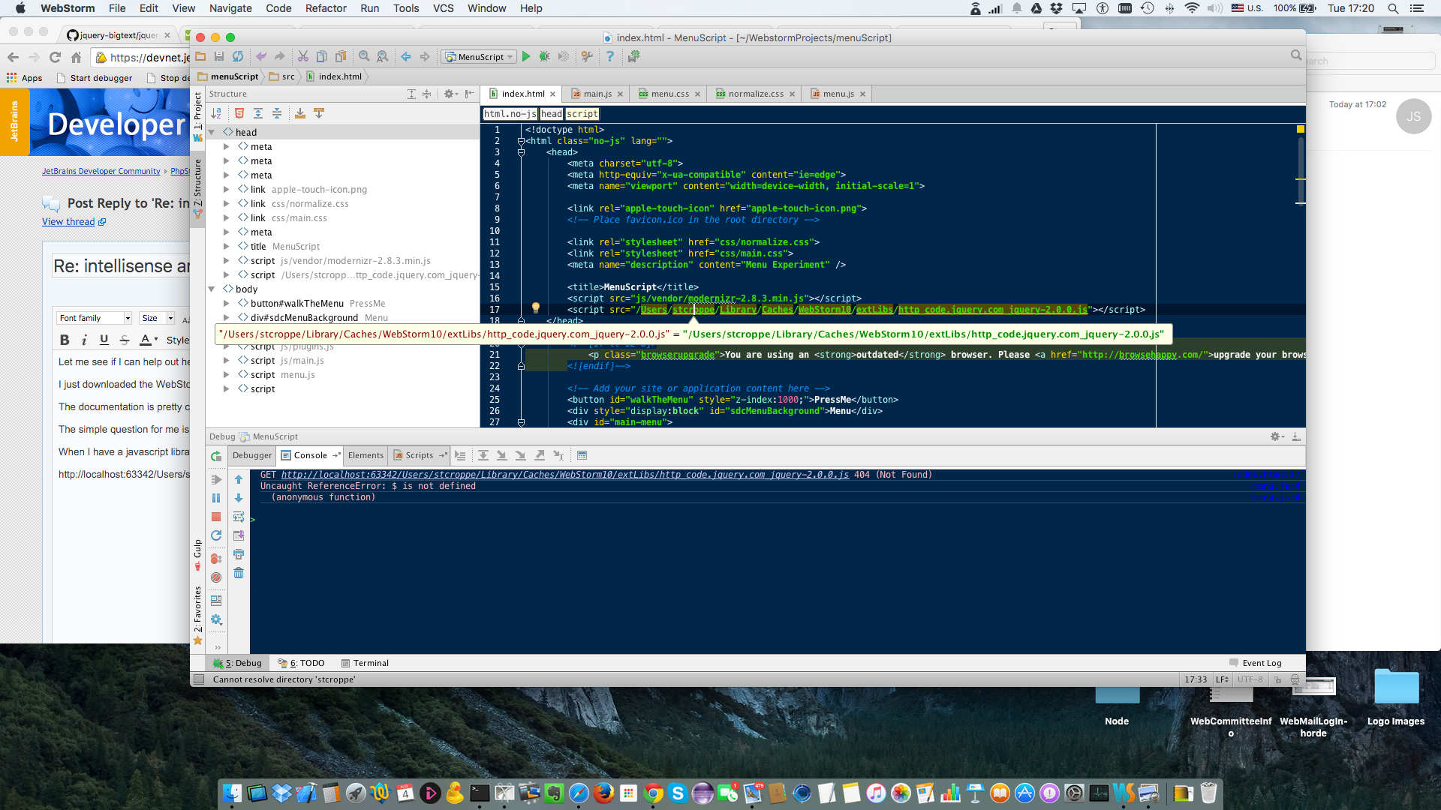Collapse the body node in Structure

212,289
